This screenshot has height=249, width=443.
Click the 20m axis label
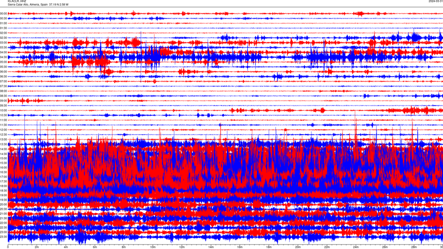pos(298,247)
